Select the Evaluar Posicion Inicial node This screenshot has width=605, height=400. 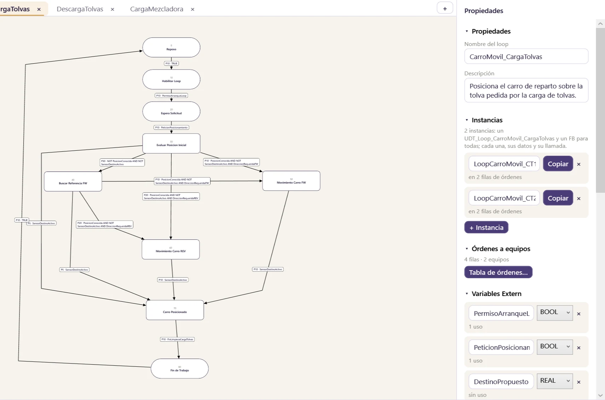pyautogui.click(x=171, y=143)
